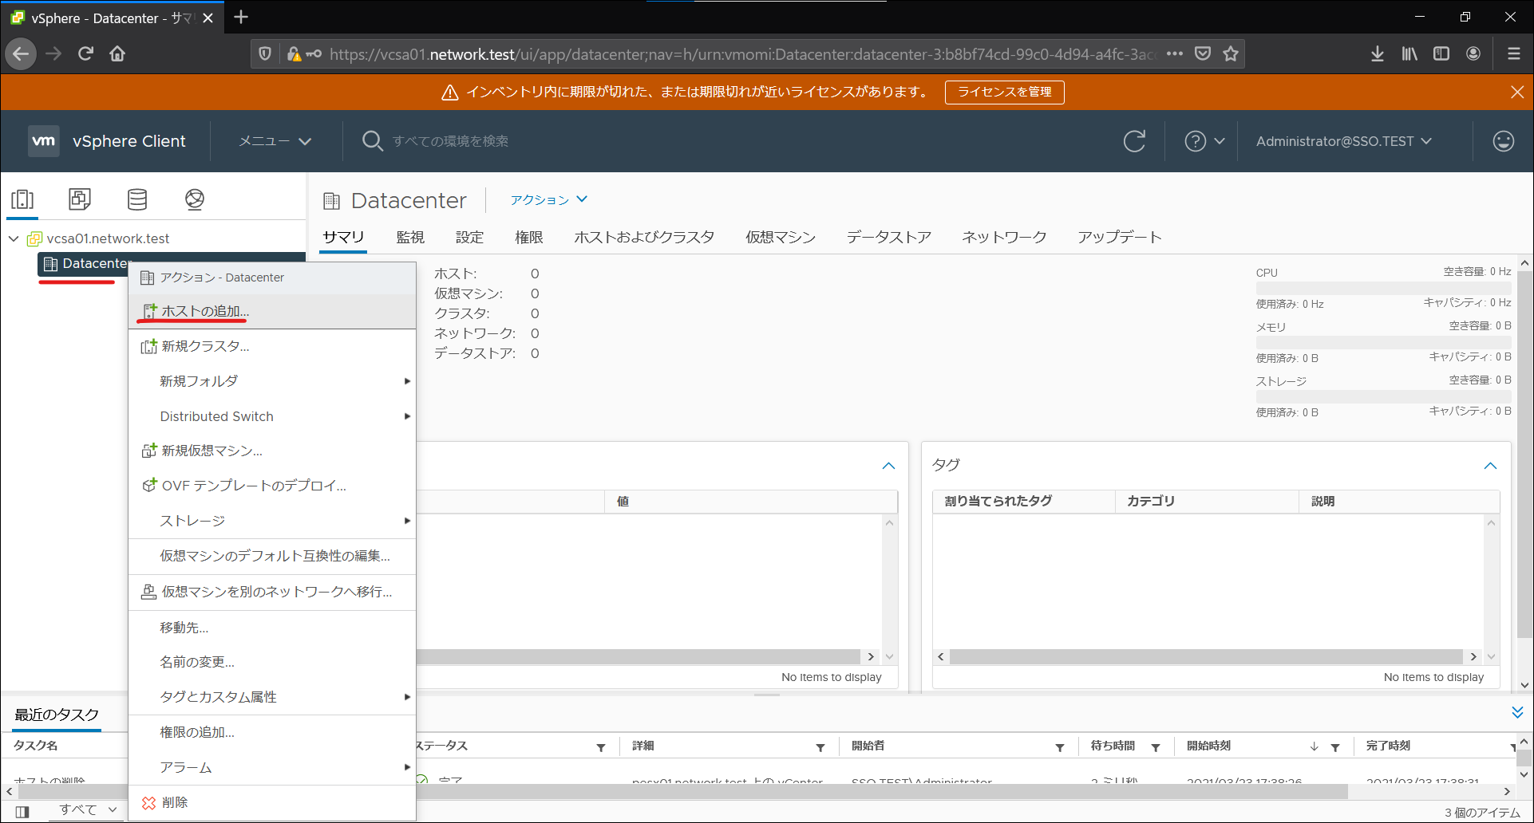This screenshot has width=1534, height=823.
Task: Open the VMs and Templates inventory view
Action: pos(80,199)
